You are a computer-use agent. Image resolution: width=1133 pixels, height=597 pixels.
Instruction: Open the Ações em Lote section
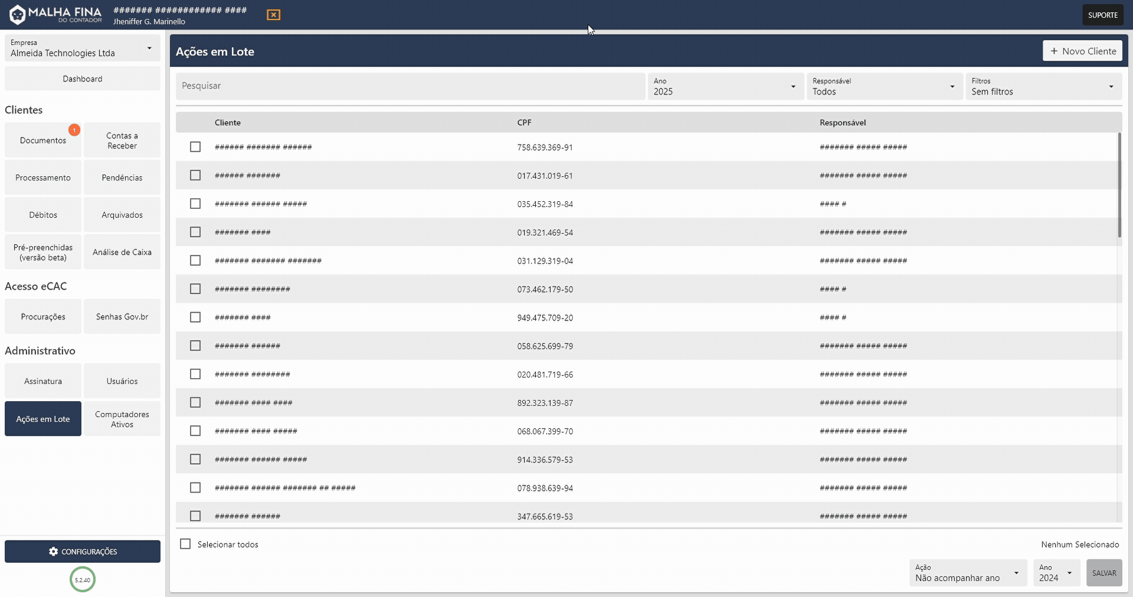[x=42, y=419]
